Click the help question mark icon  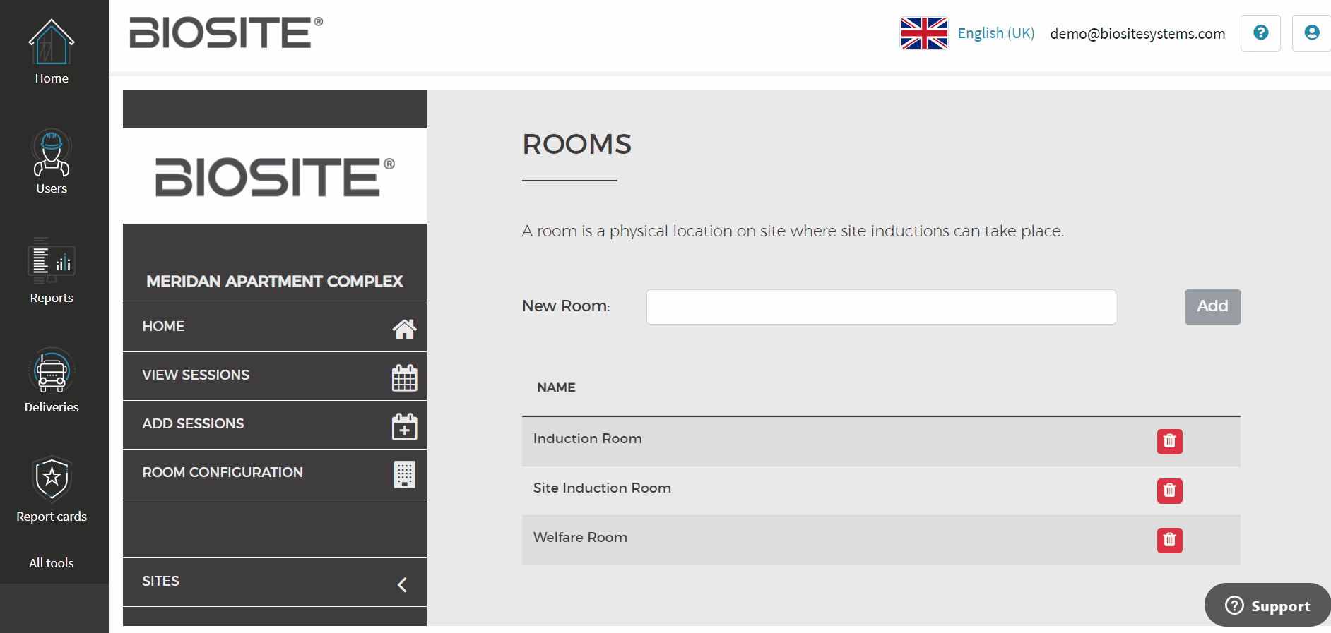[x=1260, y=33]
